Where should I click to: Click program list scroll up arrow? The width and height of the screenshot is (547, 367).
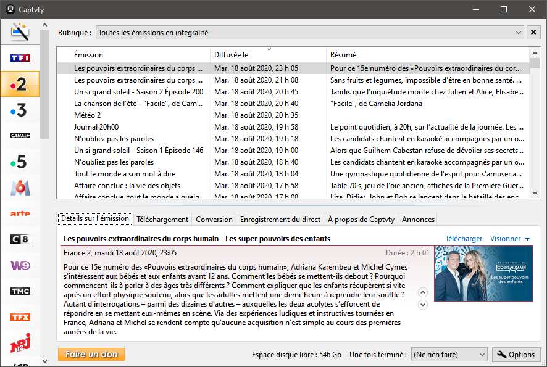coord(535,53)
